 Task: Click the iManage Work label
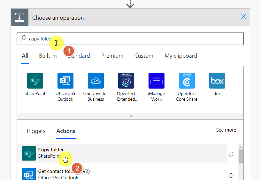tap(157, 96)
